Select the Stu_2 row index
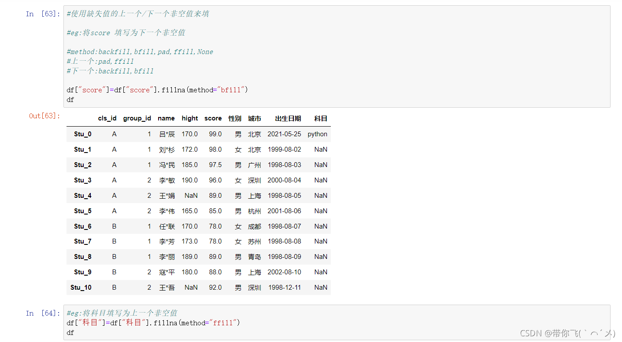This screenshot has width=622, height=342. pos(83,165)
